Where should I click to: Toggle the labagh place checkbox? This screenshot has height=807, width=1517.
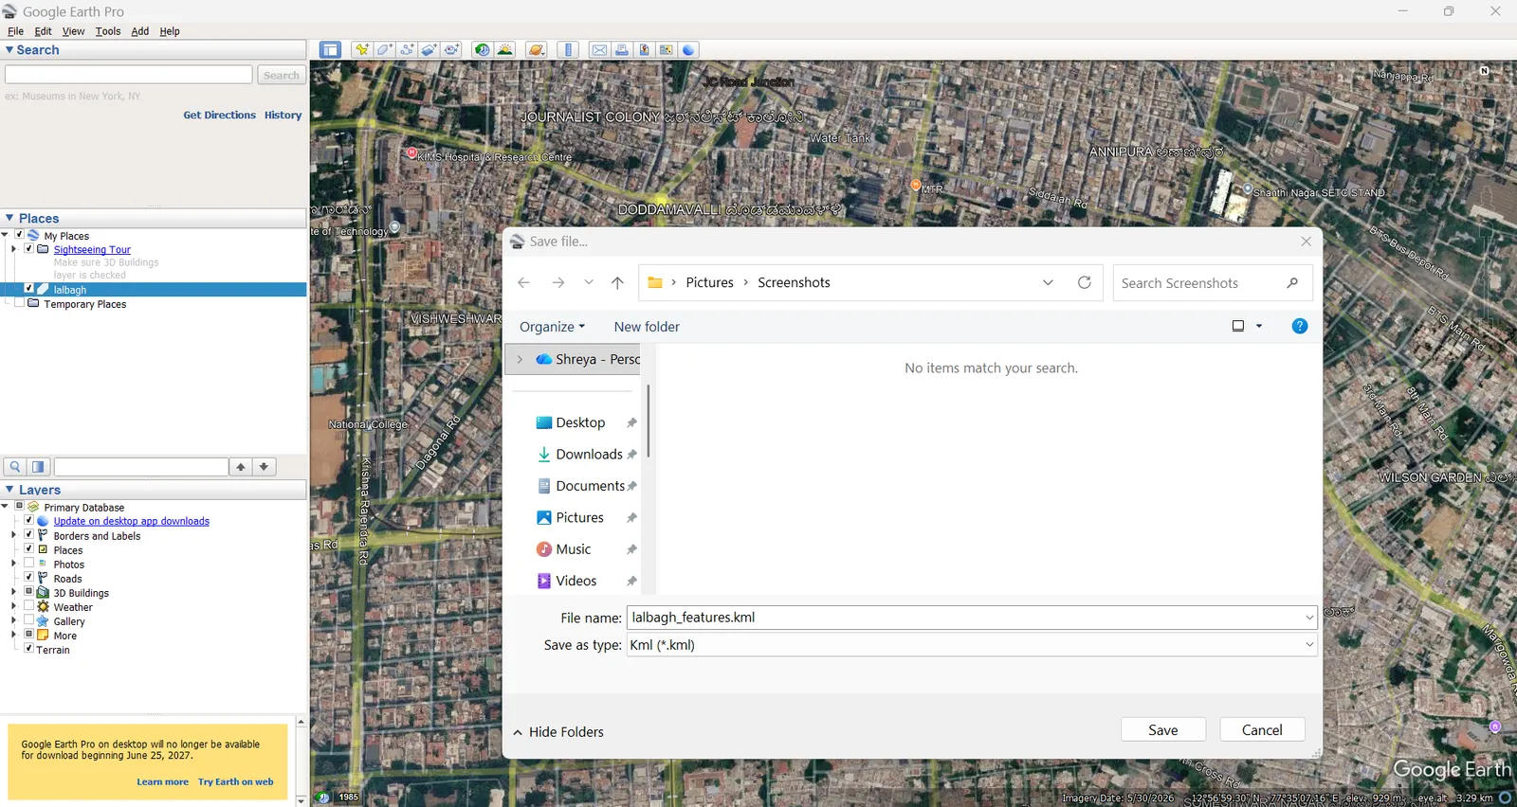28,289
